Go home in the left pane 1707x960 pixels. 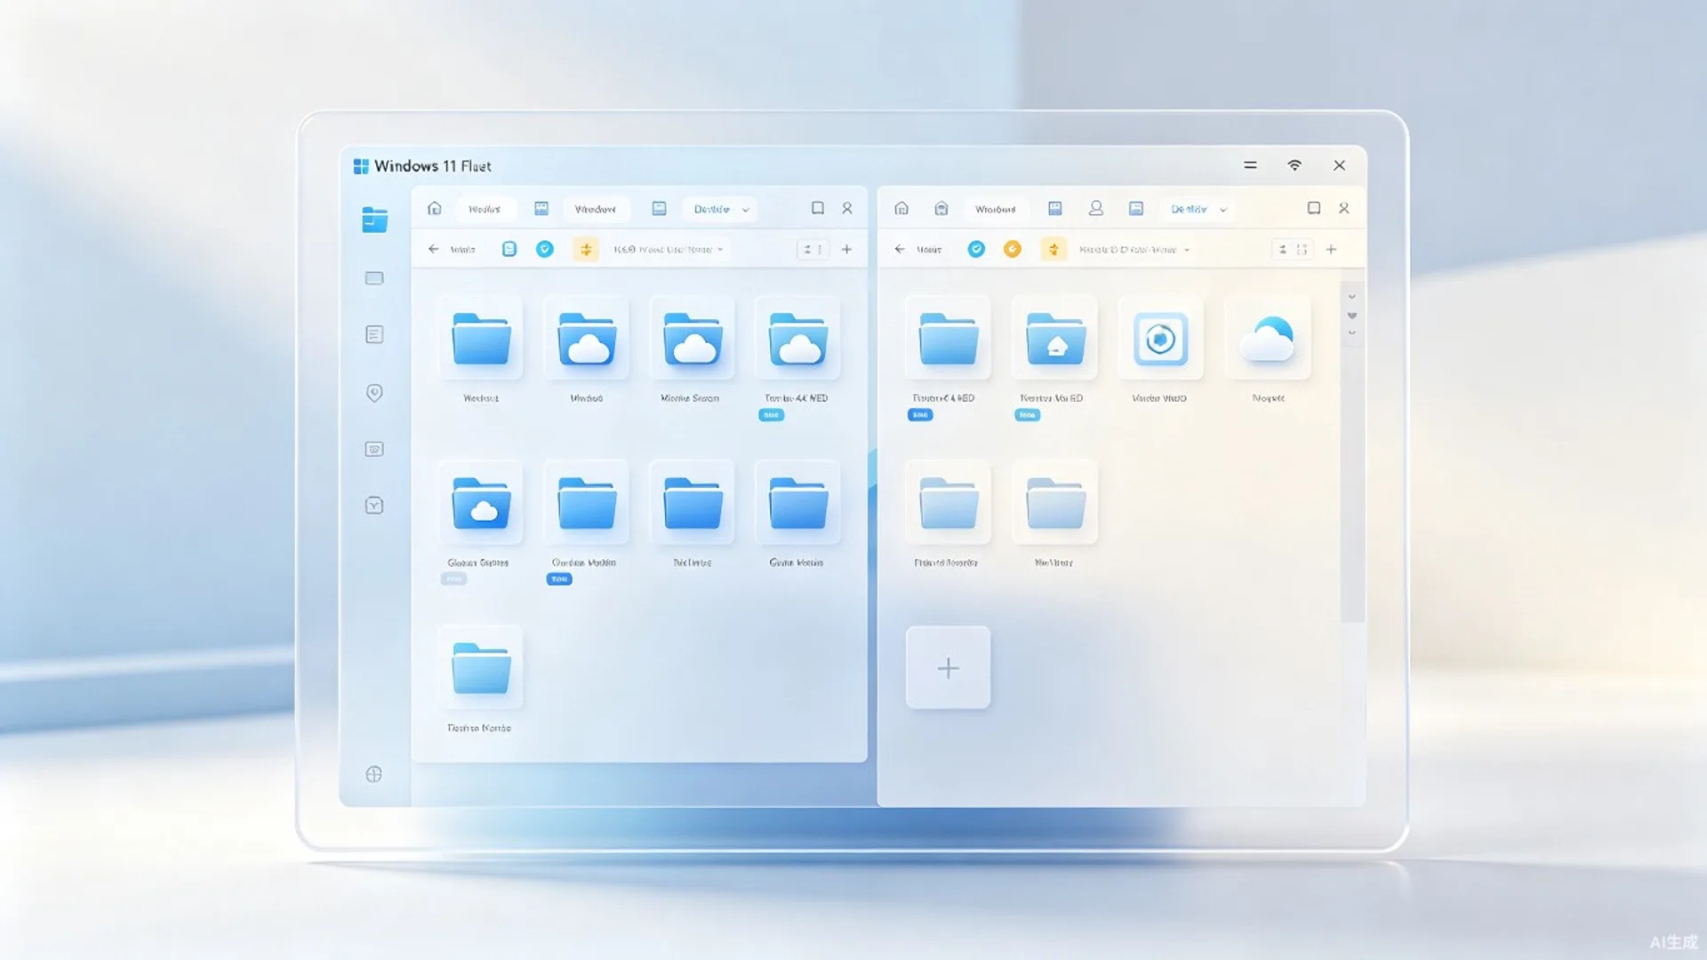(434, 208)
